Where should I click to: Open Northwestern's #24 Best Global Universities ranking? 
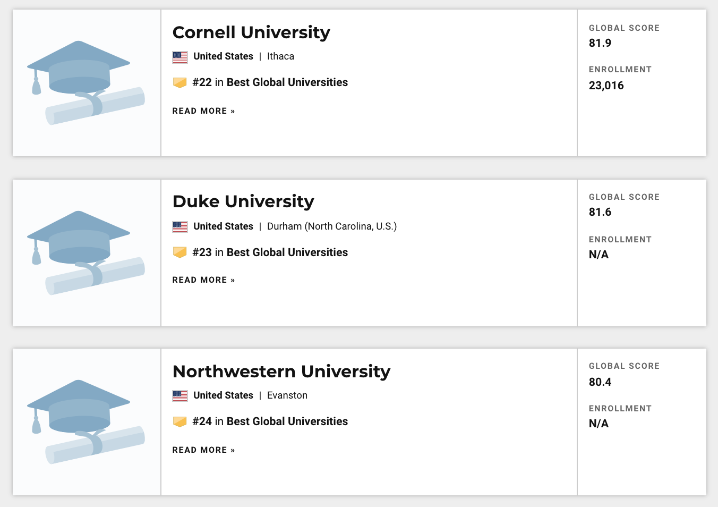pos(270,421)
